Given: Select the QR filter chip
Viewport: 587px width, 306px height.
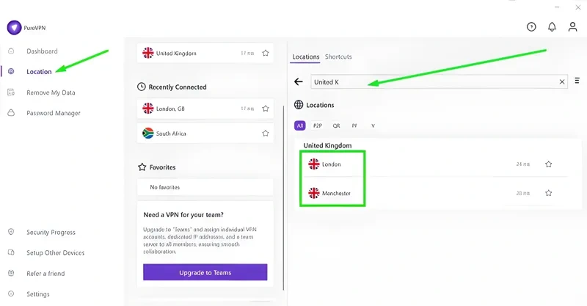Looking at the screenshot, I should click(336, 125).
